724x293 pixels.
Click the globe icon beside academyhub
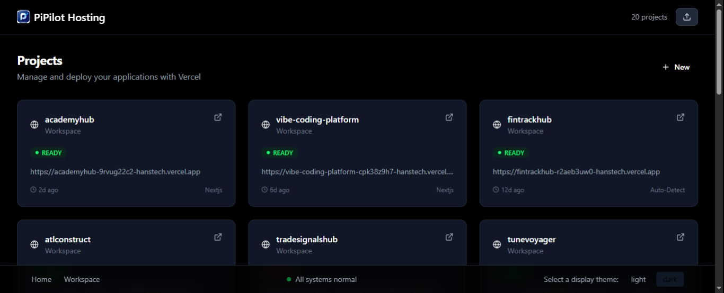pyautogui.click(x=34, y=125)
